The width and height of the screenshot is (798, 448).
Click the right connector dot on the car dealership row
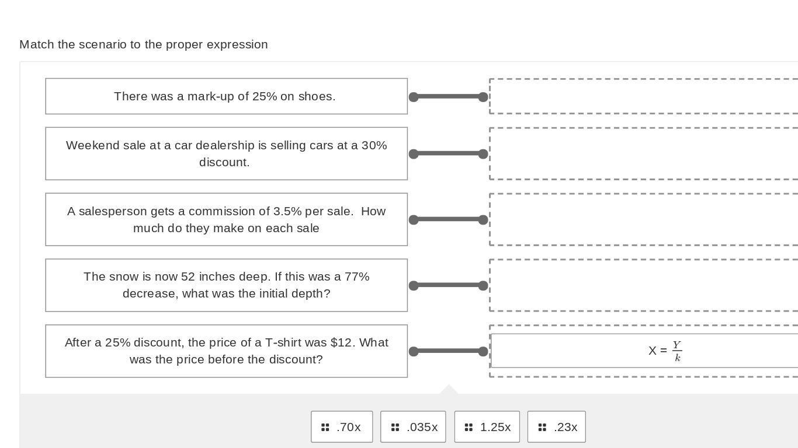pyautogui.click(x=483, y=154)
